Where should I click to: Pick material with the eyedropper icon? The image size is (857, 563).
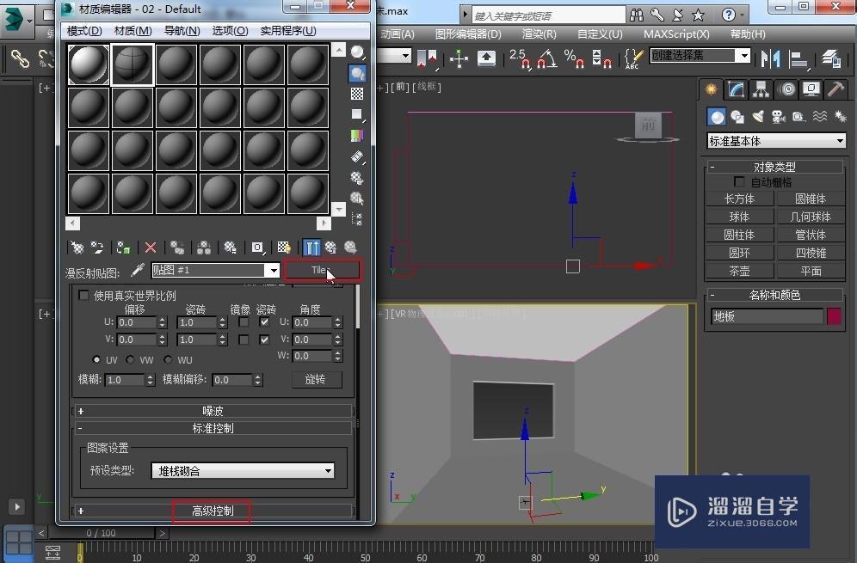pyautogui.click(x=137, y=271)
